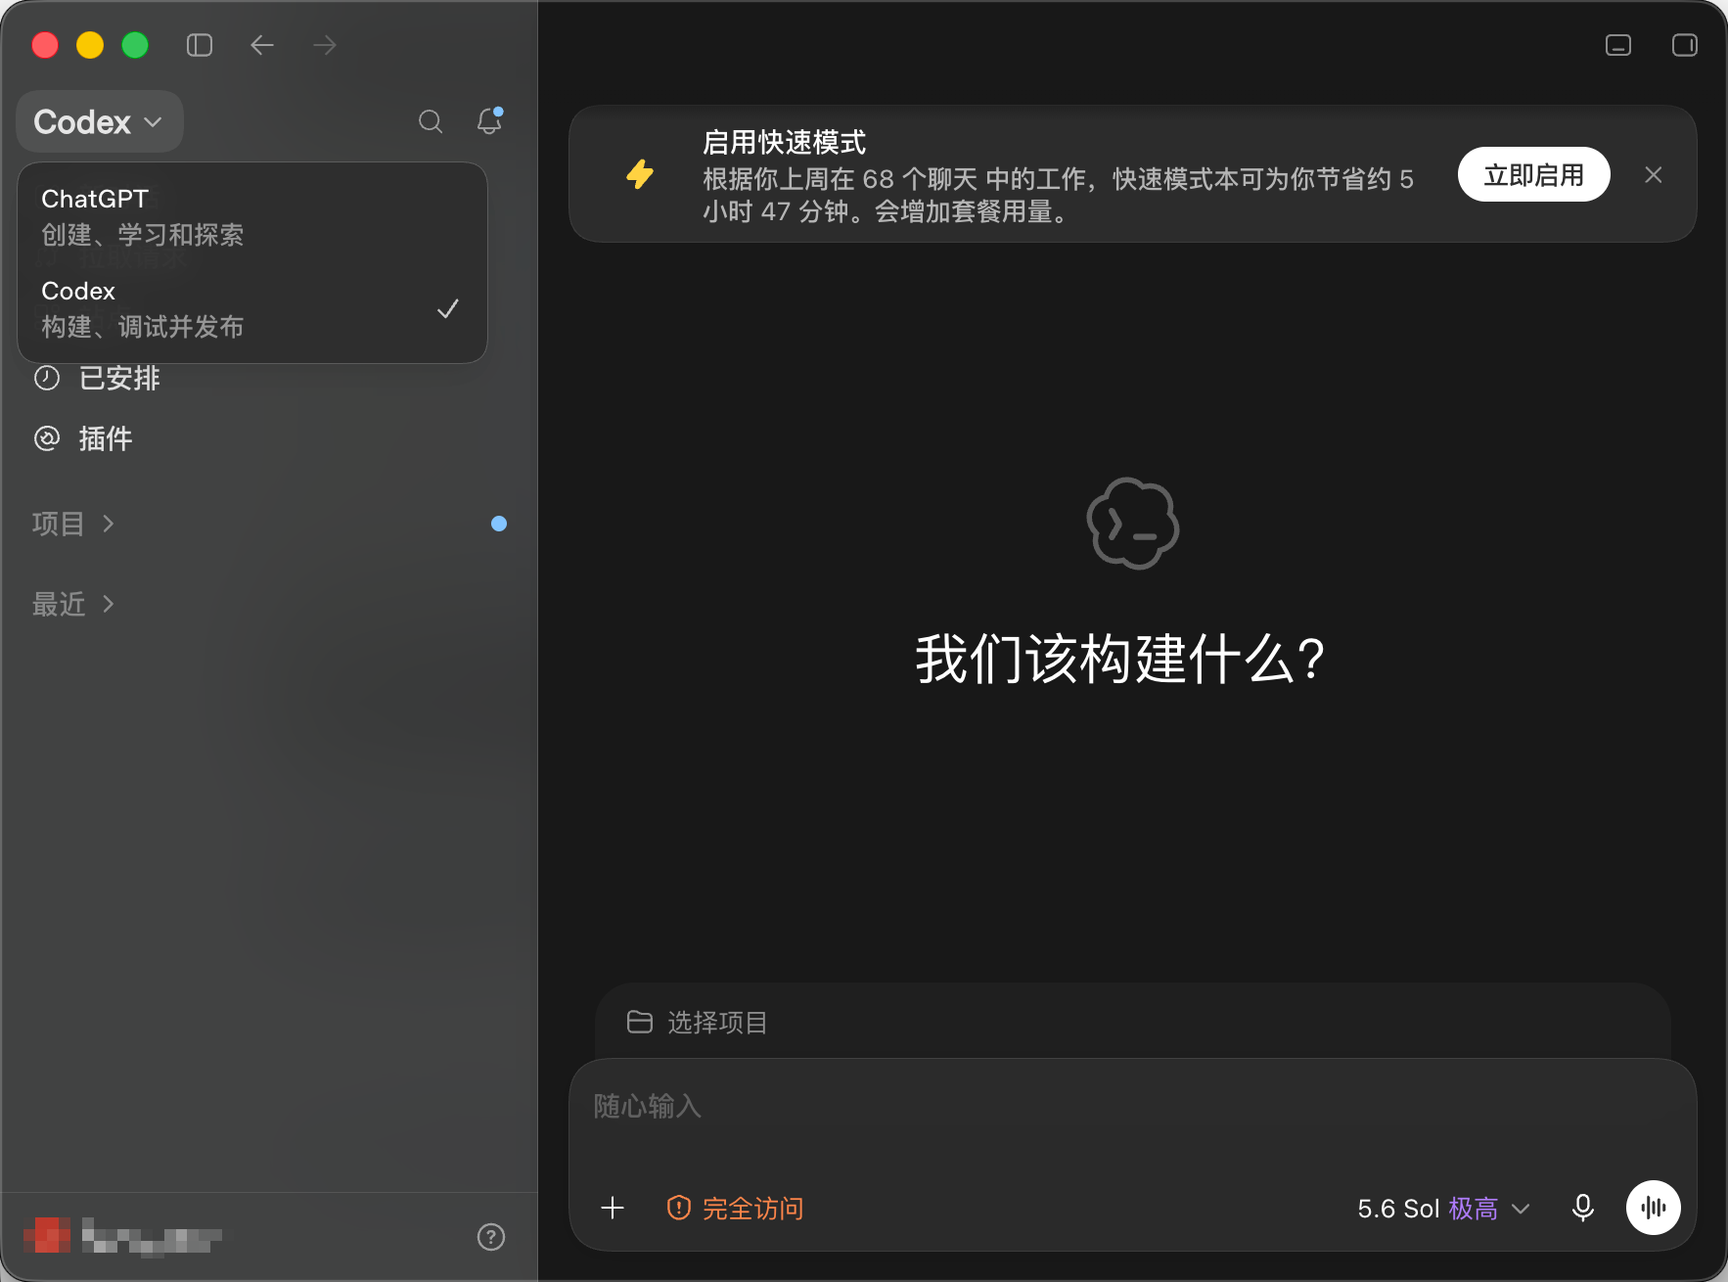Screen dimensions: 1728x1282
Task: Click the 插件 plugin icon
Action: point(47,438)
